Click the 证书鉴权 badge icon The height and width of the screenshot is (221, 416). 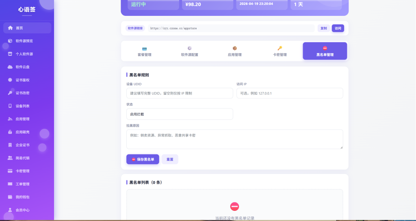(10, 80)
